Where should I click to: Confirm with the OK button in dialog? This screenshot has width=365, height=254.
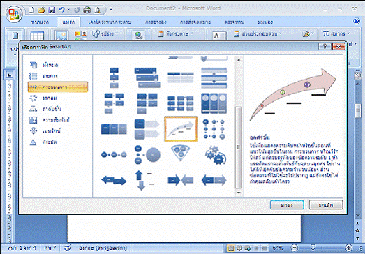point(287,205)
